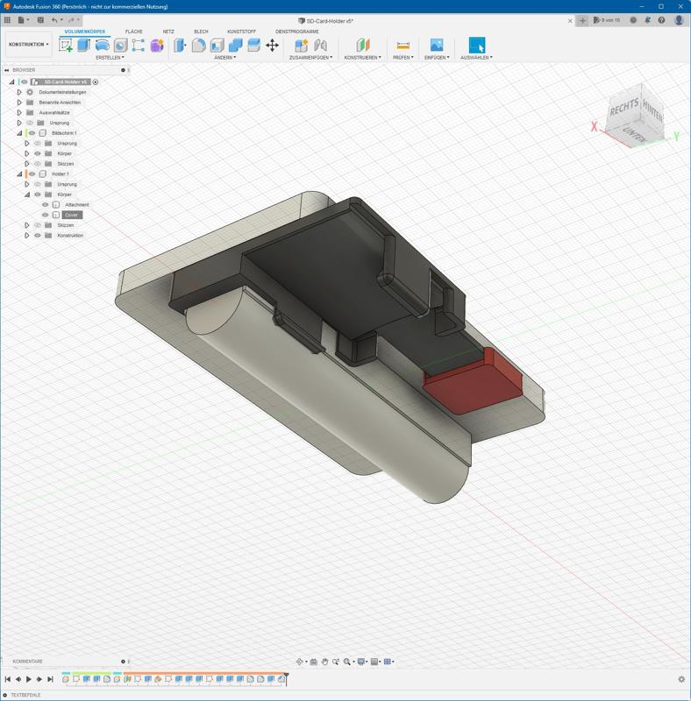Toggle visibility of root Ursprung folder
The image size is (691, 701).
click(x=30, y=123)
